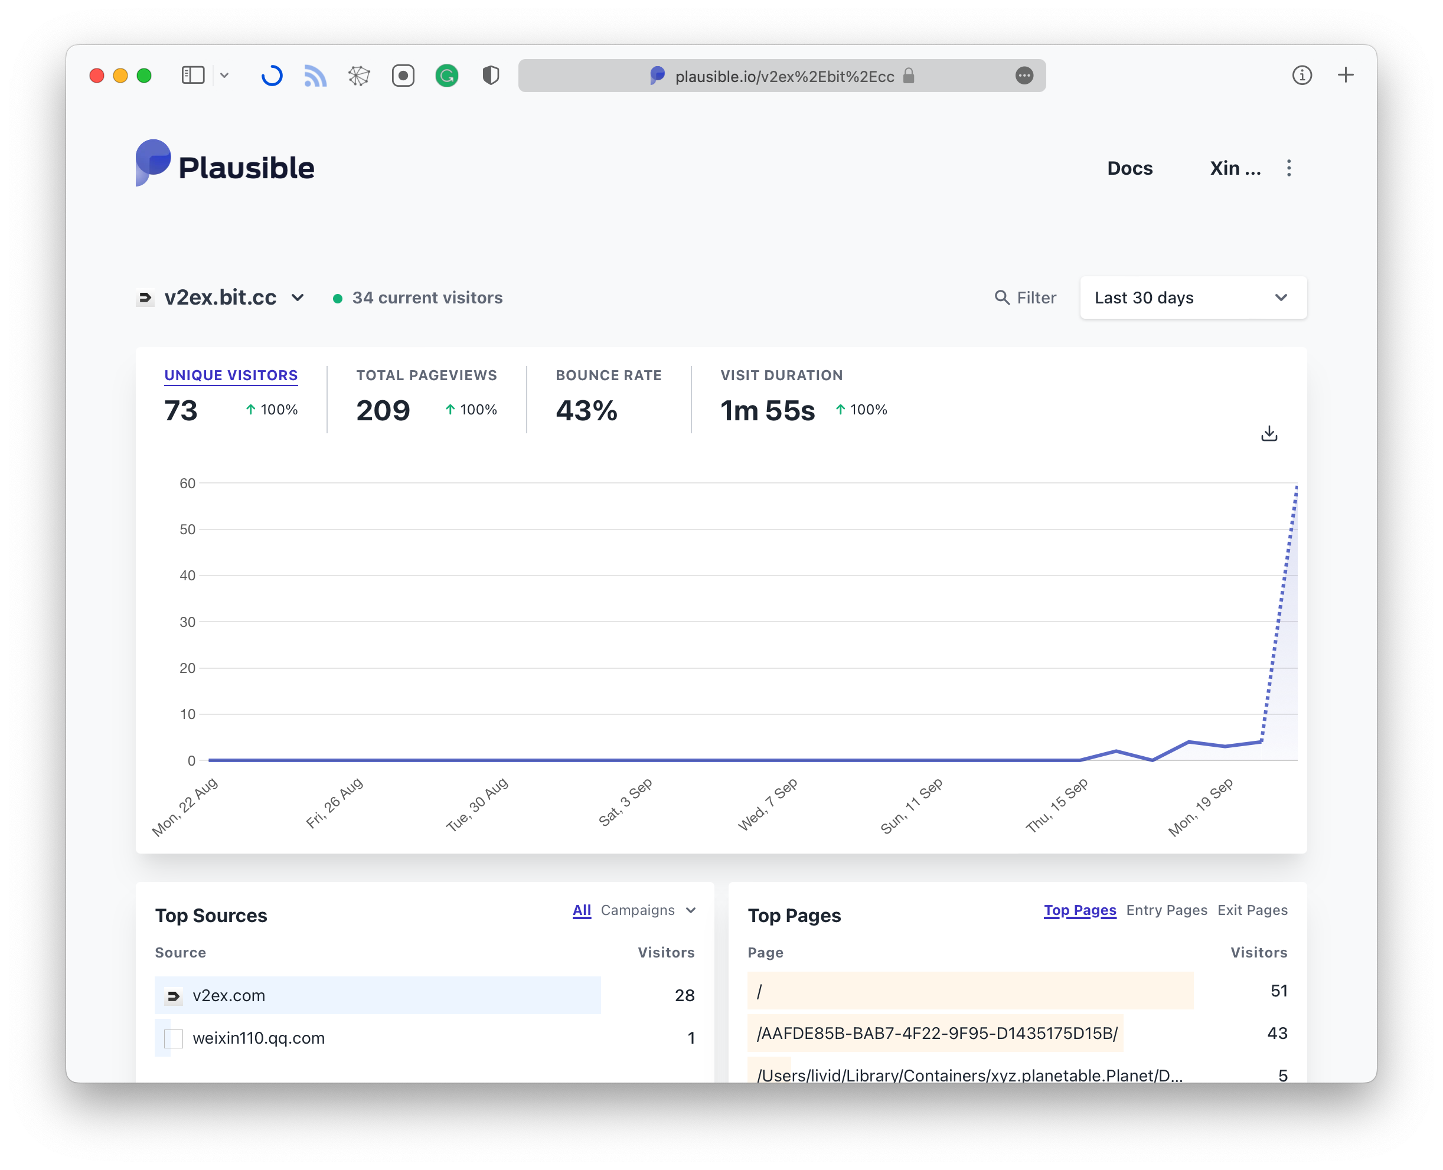
Task: Switch to the Top Pages tab
Action: pos(1080,910)
